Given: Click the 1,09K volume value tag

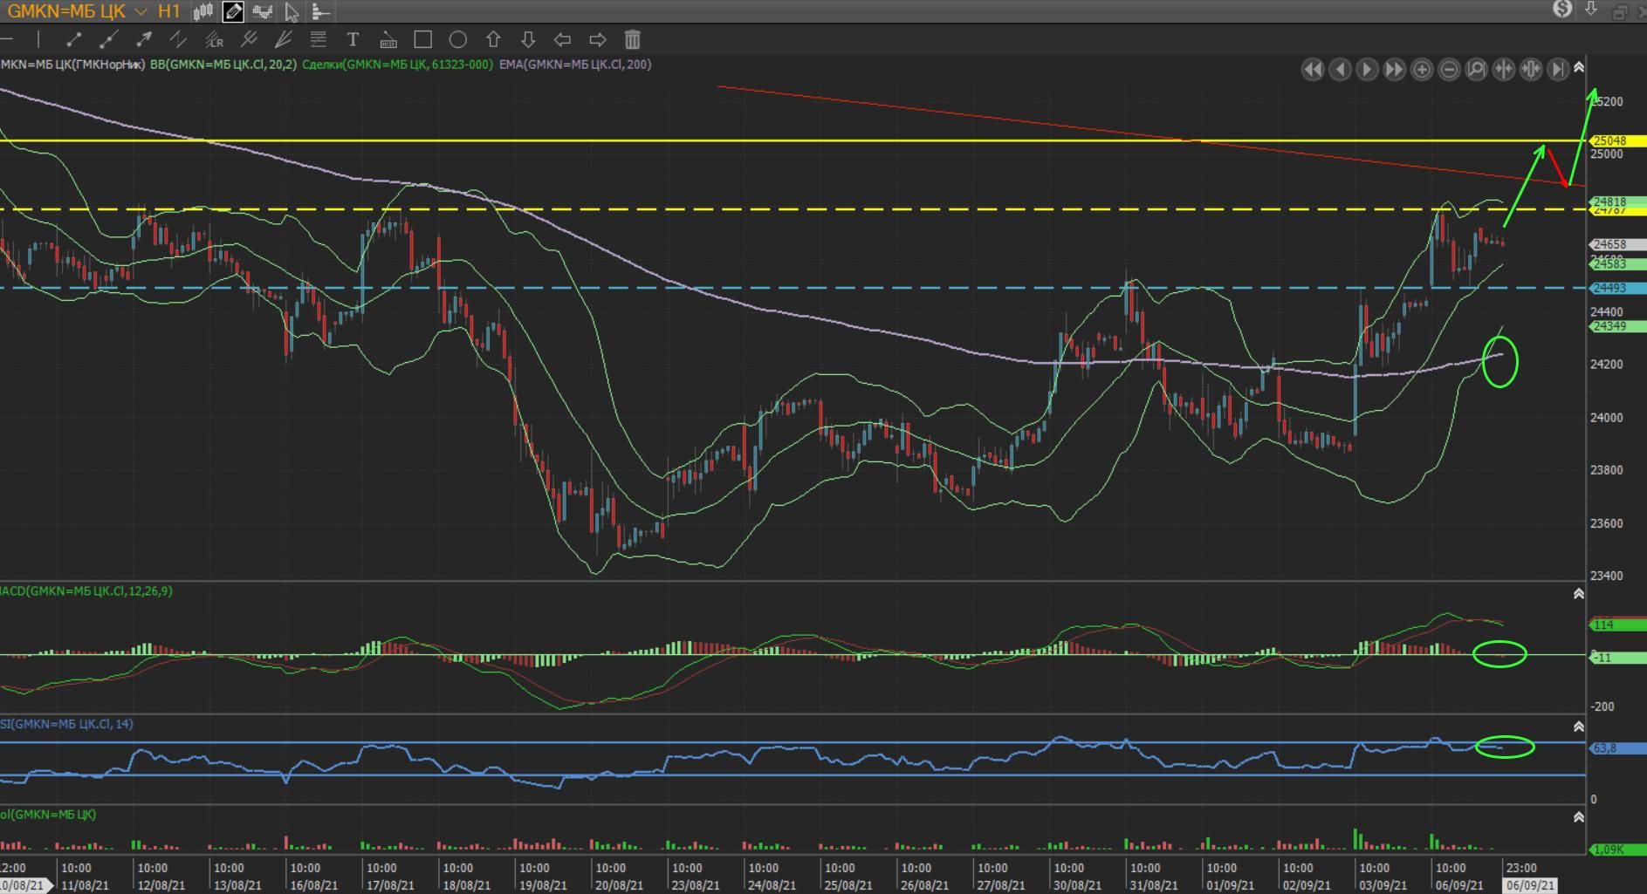Looking at the screenshot, I should click(1617, 850).
